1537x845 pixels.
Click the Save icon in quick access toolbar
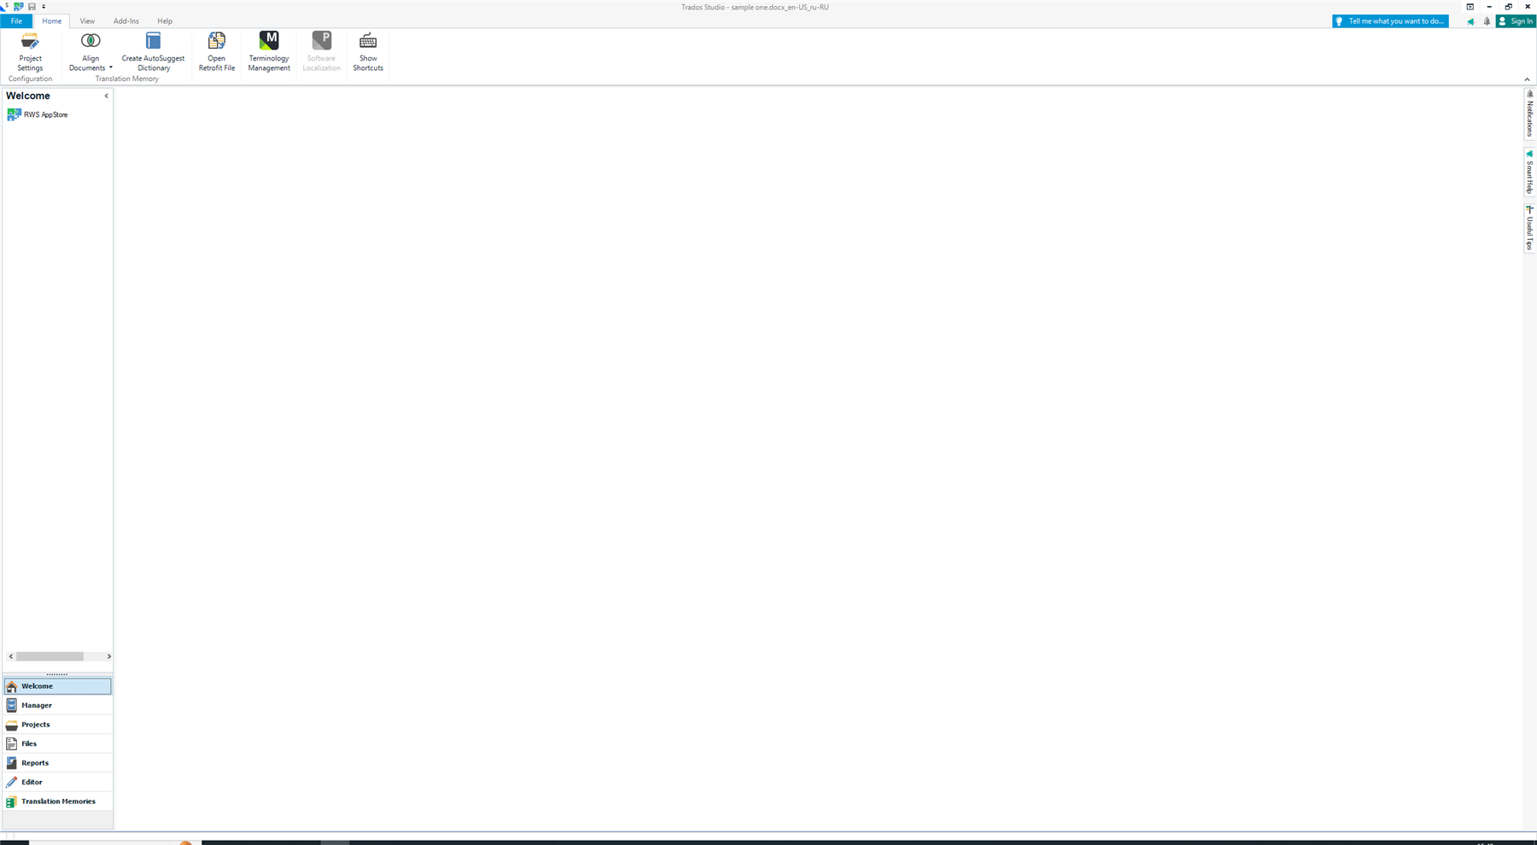[31, 6]
